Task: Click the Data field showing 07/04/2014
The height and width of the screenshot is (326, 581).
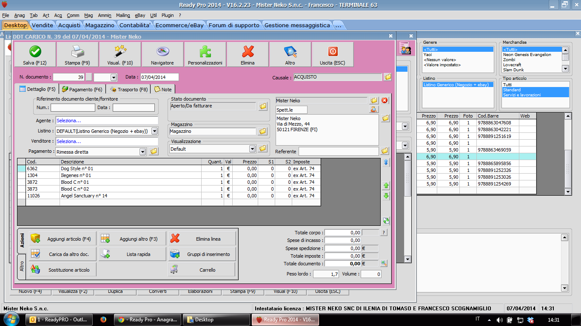Action: 159,77
